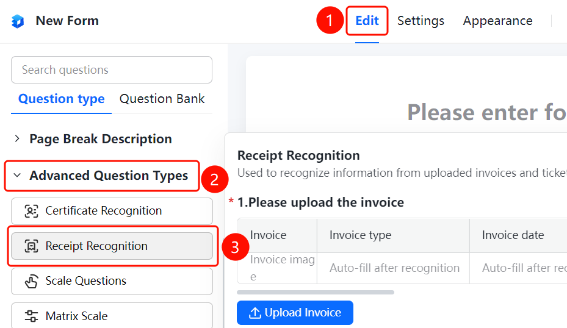Click the New Form title text
Viewport: 567px width, 328px height.
(x=67, y=21)
